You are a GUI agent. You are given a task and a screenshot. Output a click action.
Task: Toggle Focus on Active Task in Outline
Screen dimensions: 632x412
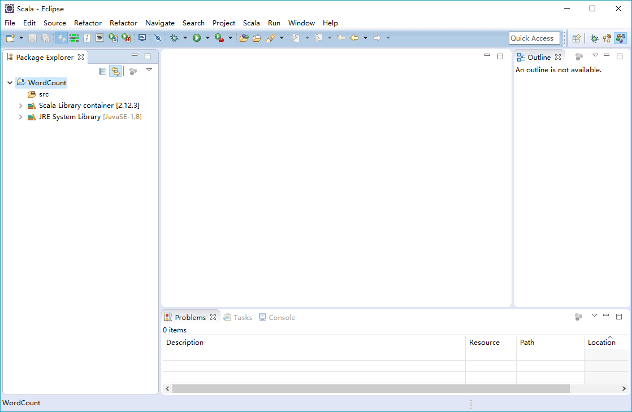(x=579, y=57)
